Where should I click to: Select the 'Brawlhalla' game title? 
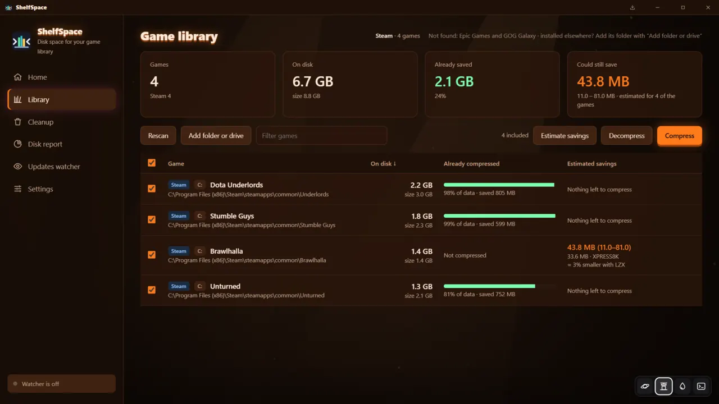pyautogui.click(x=226, y=251)
